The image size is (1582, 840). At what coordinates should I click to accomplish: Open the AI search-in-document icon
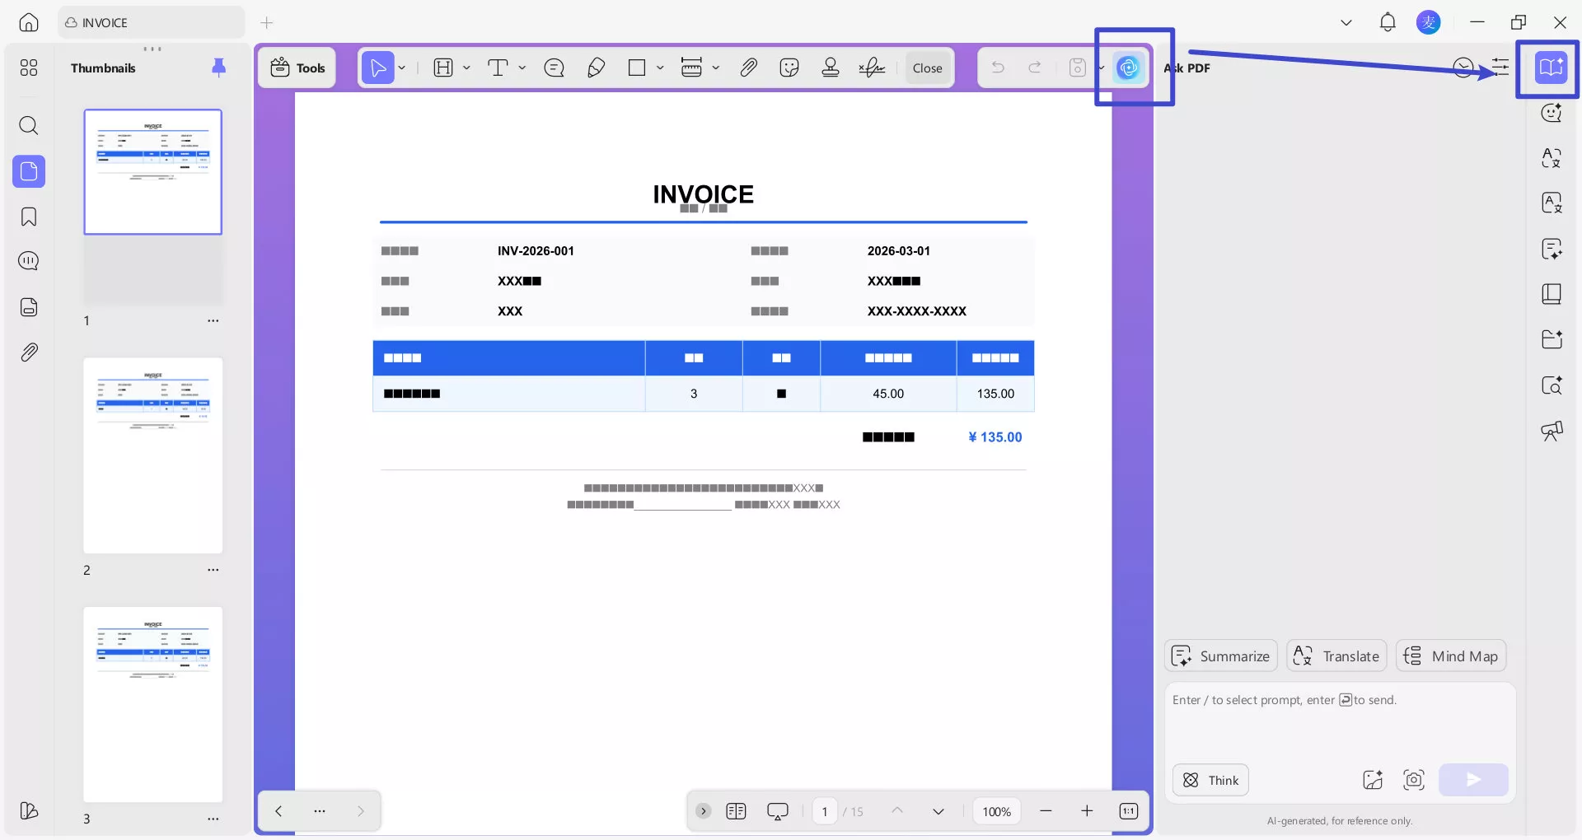tap(1552, 385)
